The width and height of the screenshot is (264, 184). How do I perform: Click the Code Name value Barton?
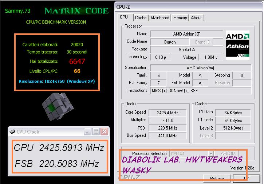point(170,42)
